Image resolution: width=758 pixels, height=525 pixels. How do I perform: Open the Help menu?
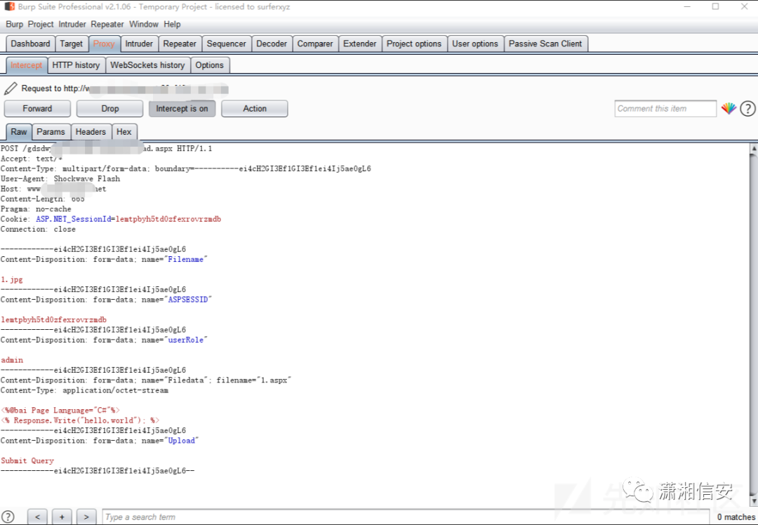(172, 24)
